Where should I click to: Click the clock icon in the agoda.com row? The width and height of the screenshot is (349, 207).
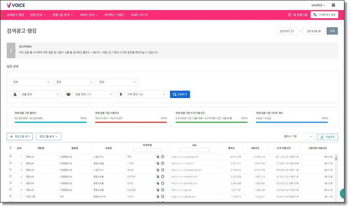[163, 197]
